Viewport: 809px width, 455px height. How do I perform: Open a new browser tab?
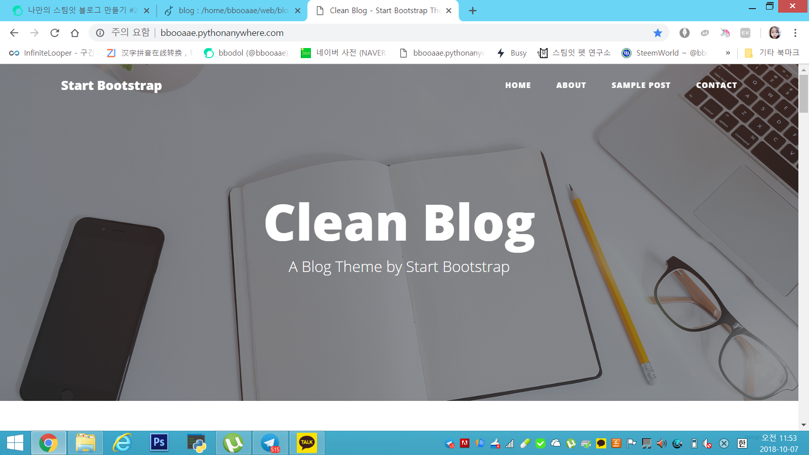click(x=473, y=11)
